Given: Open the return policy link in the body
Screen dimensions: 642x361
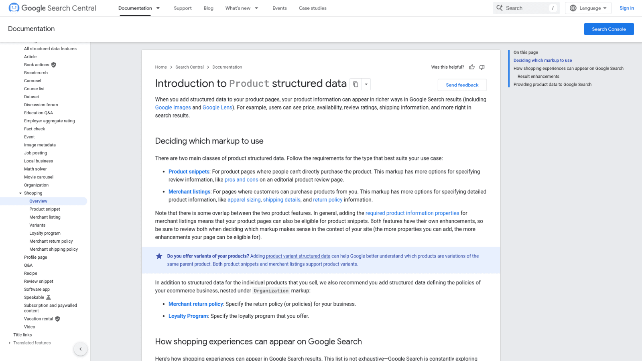Looking at the screenshot, I should tap(327, 200).
